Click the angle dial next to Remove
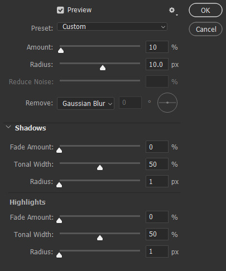The height and width of the screenshot is (271, 226). [167, 103]
